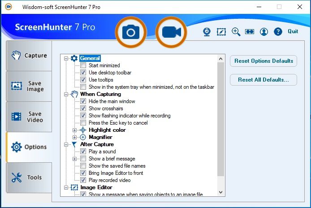Click the Image Editor tree icon
Image resolution: width=311 pixels, height=208 pixels.
tap(74, 187)
